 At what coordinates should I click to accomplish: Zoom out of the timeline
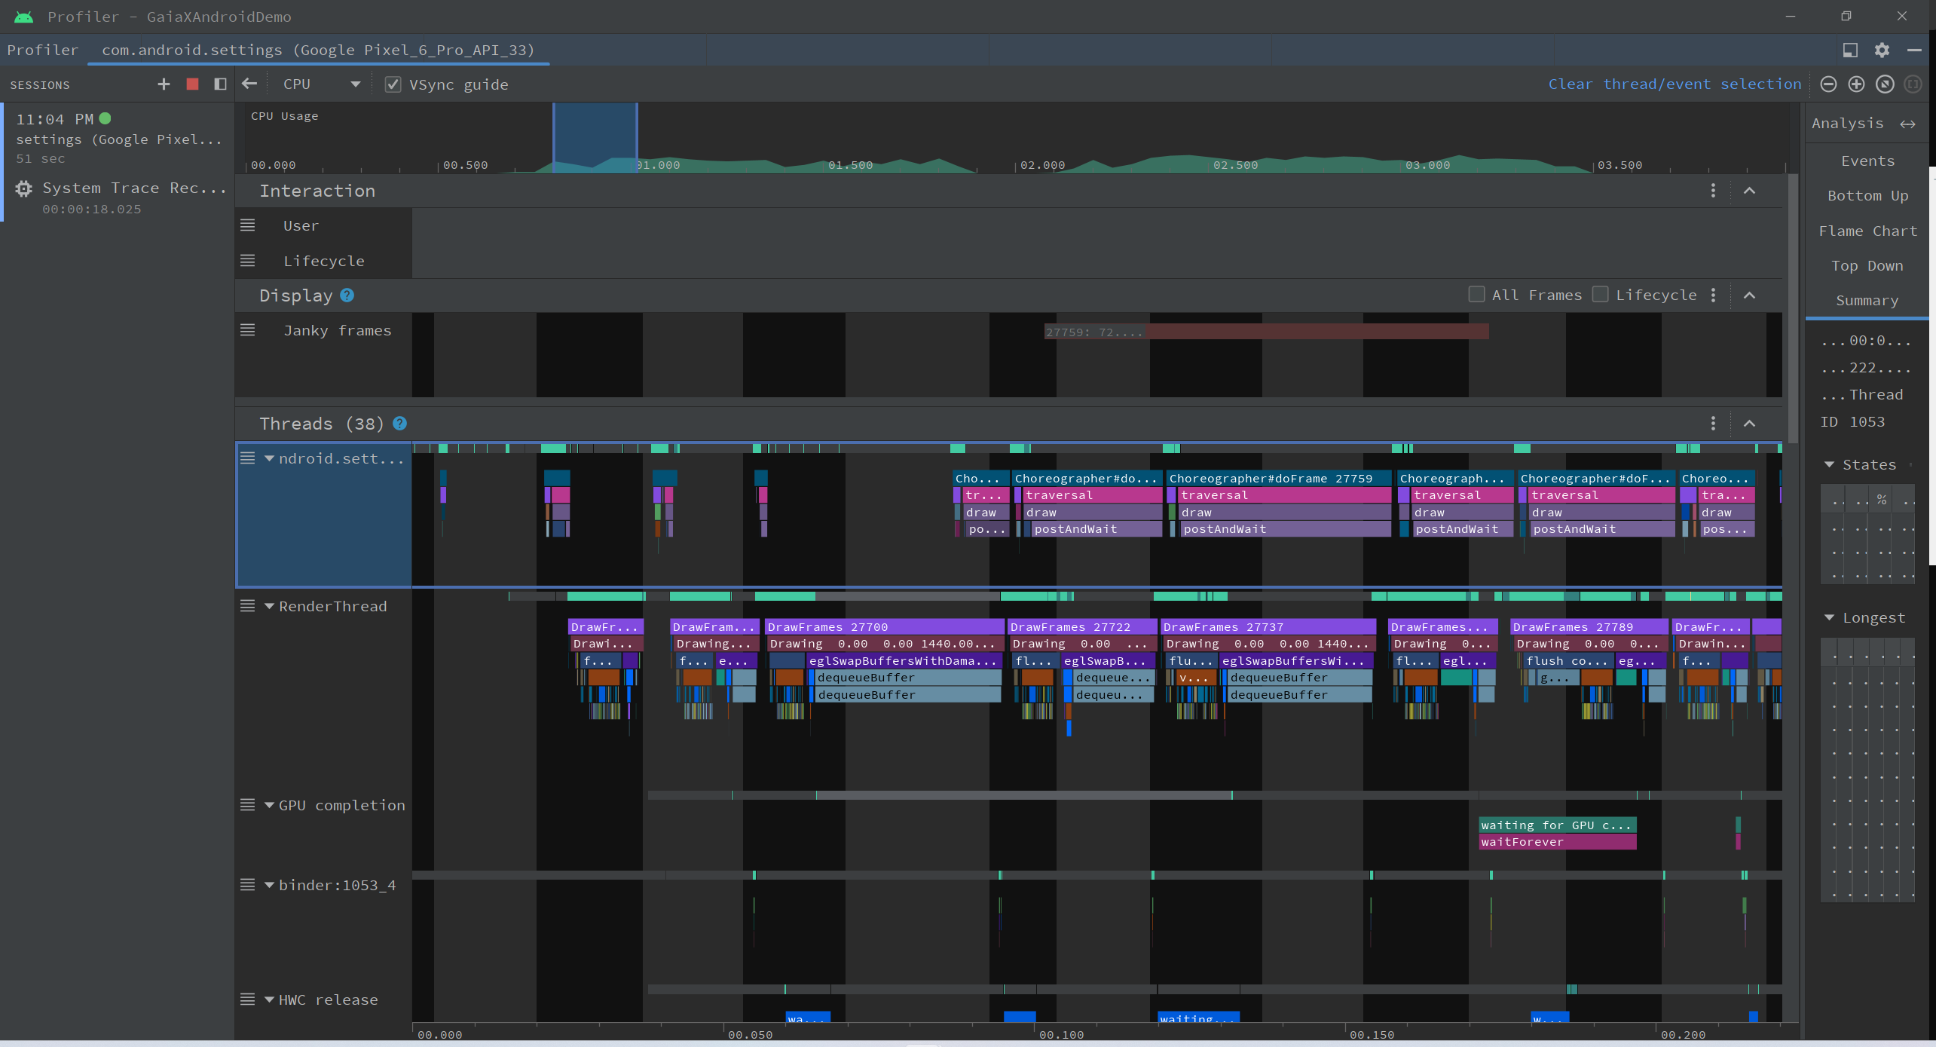coord(1828,84)
